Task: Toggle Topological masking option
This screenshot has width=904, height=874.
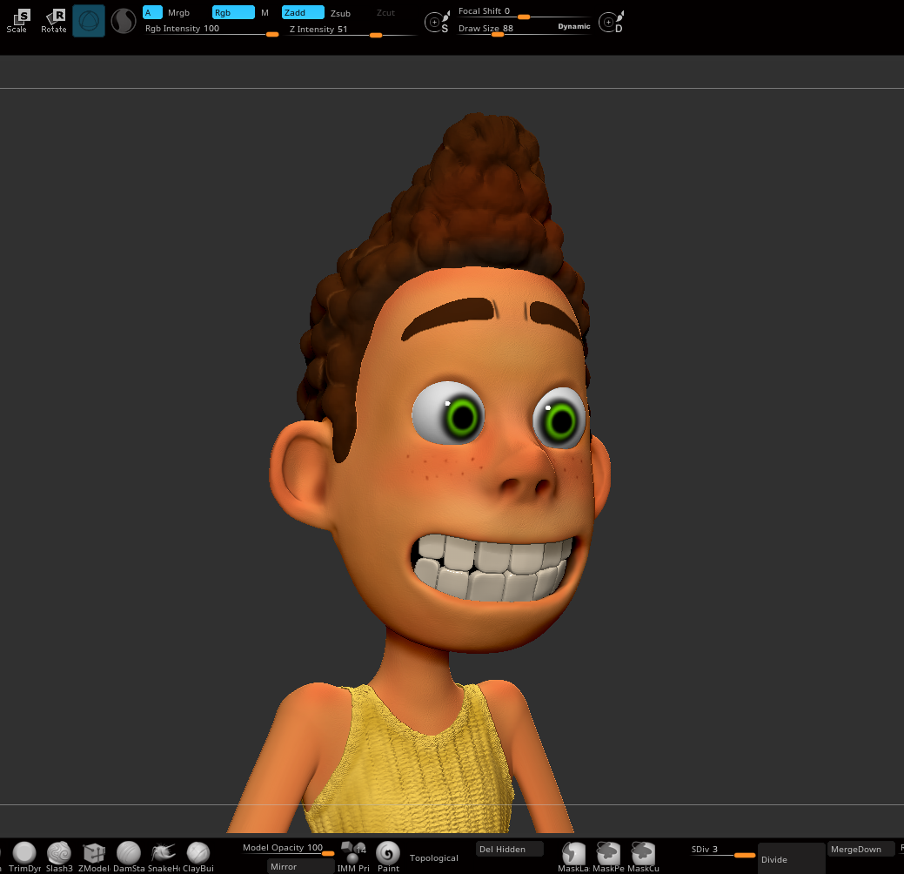Action: [433, 857]
